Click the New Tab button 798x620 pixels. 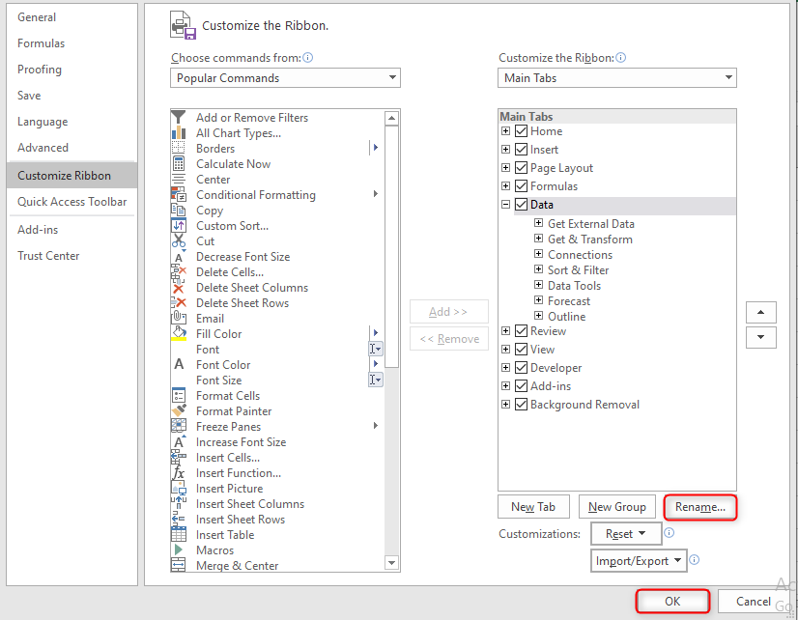pos(533,506)
